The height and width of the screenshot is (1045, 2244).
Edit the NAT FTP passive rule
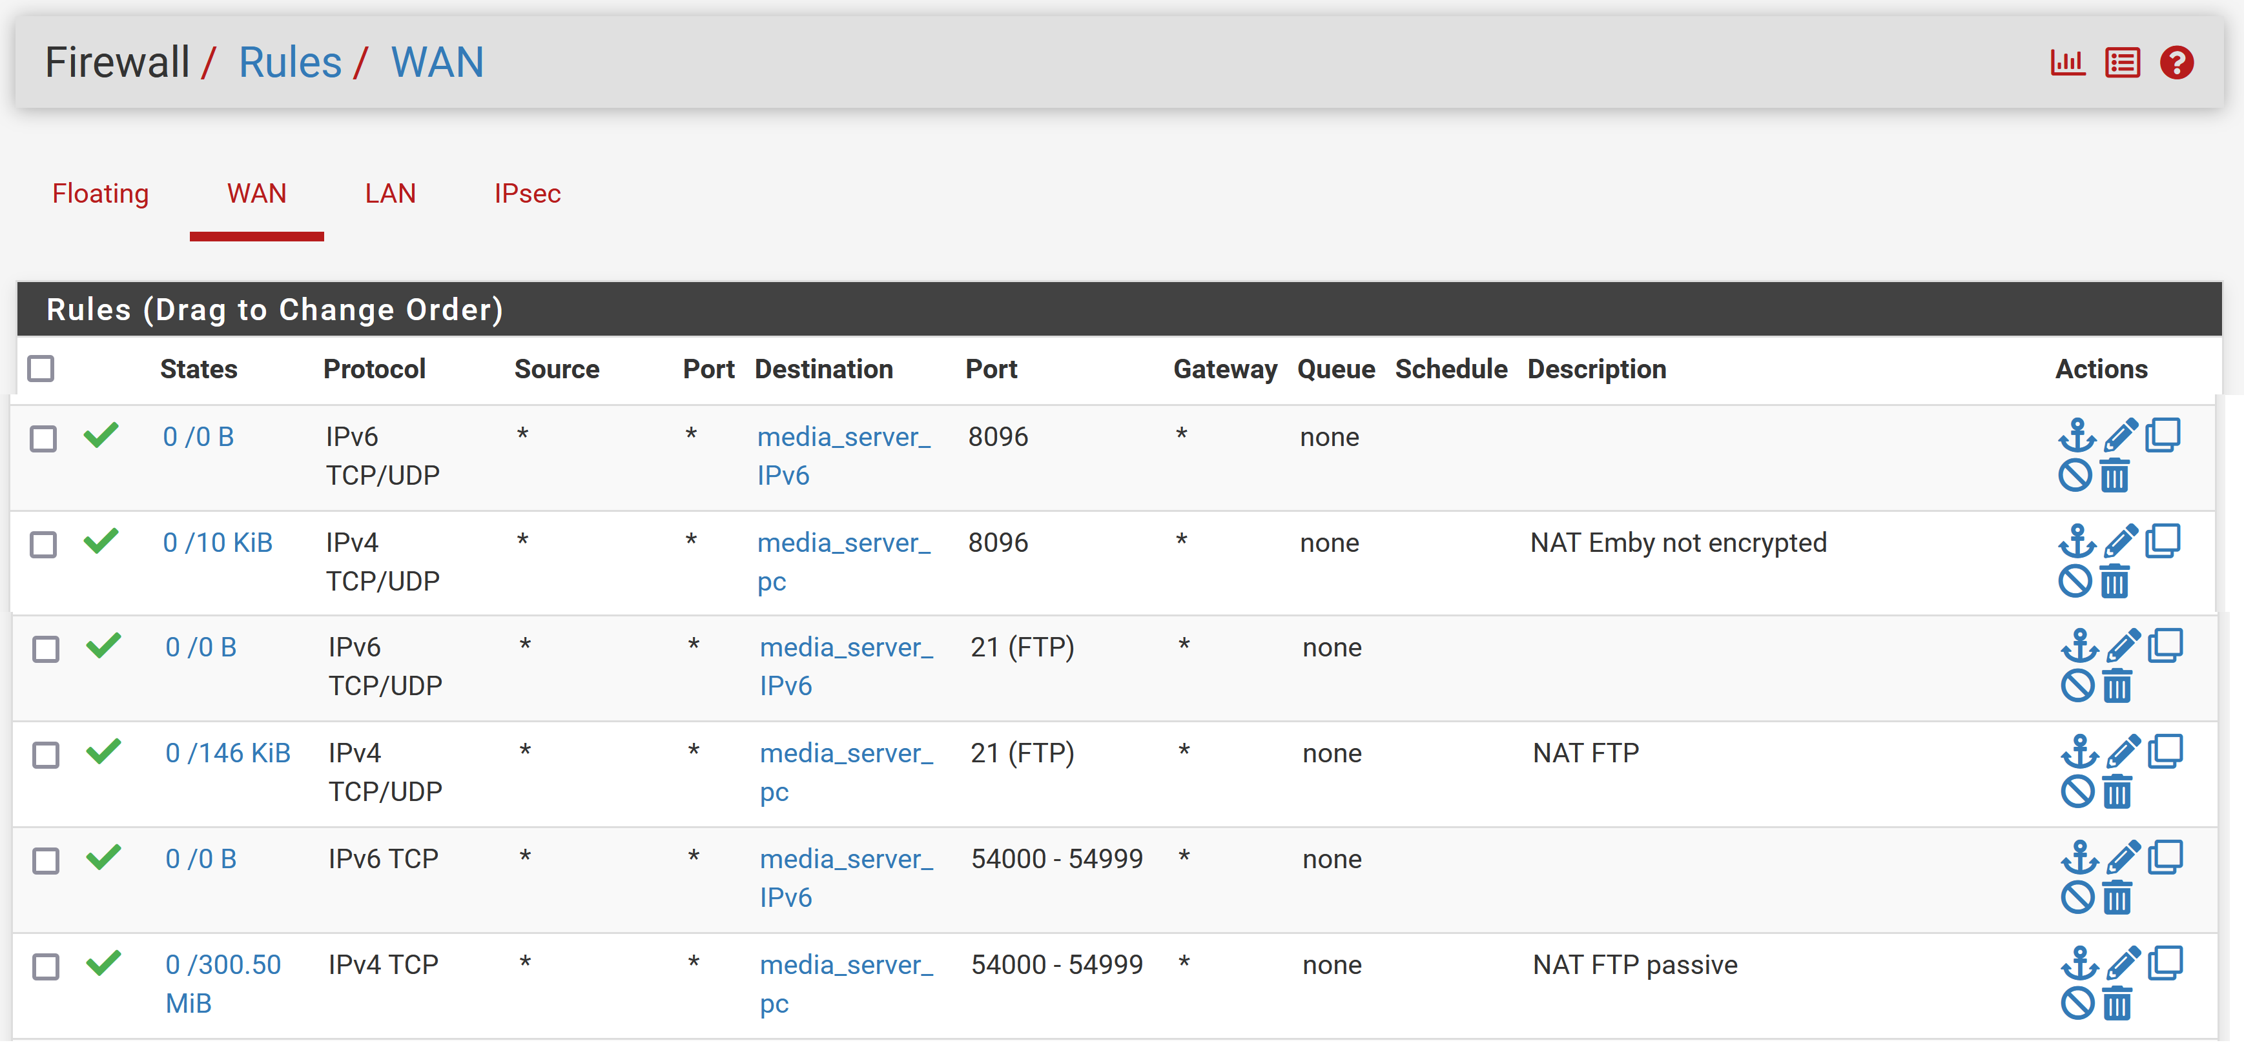2123,963
